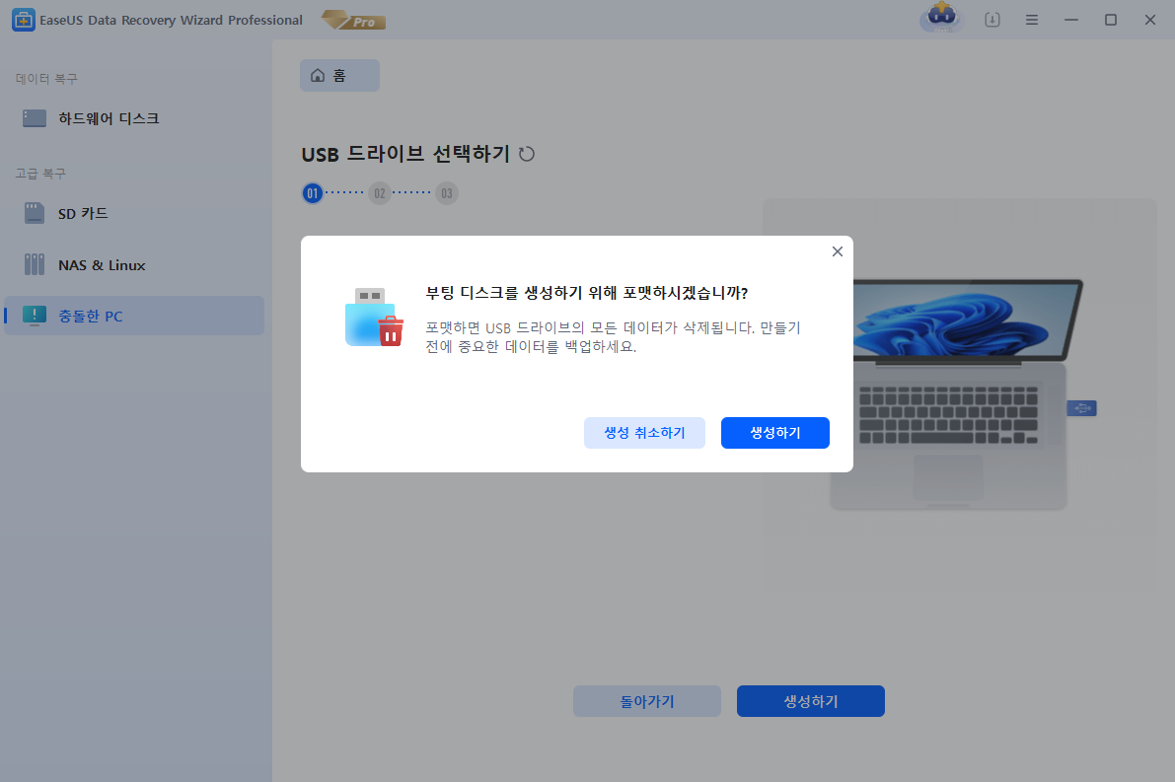Click the NAS server icon in sidebar
The width and height of the screenshot is (1175, 782).
pos(35,264)
